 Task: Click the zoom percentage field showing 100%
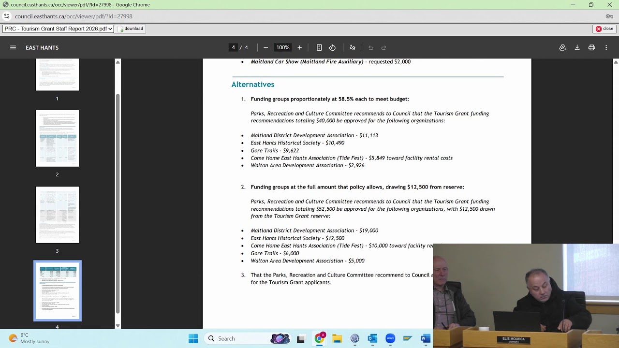282,47
